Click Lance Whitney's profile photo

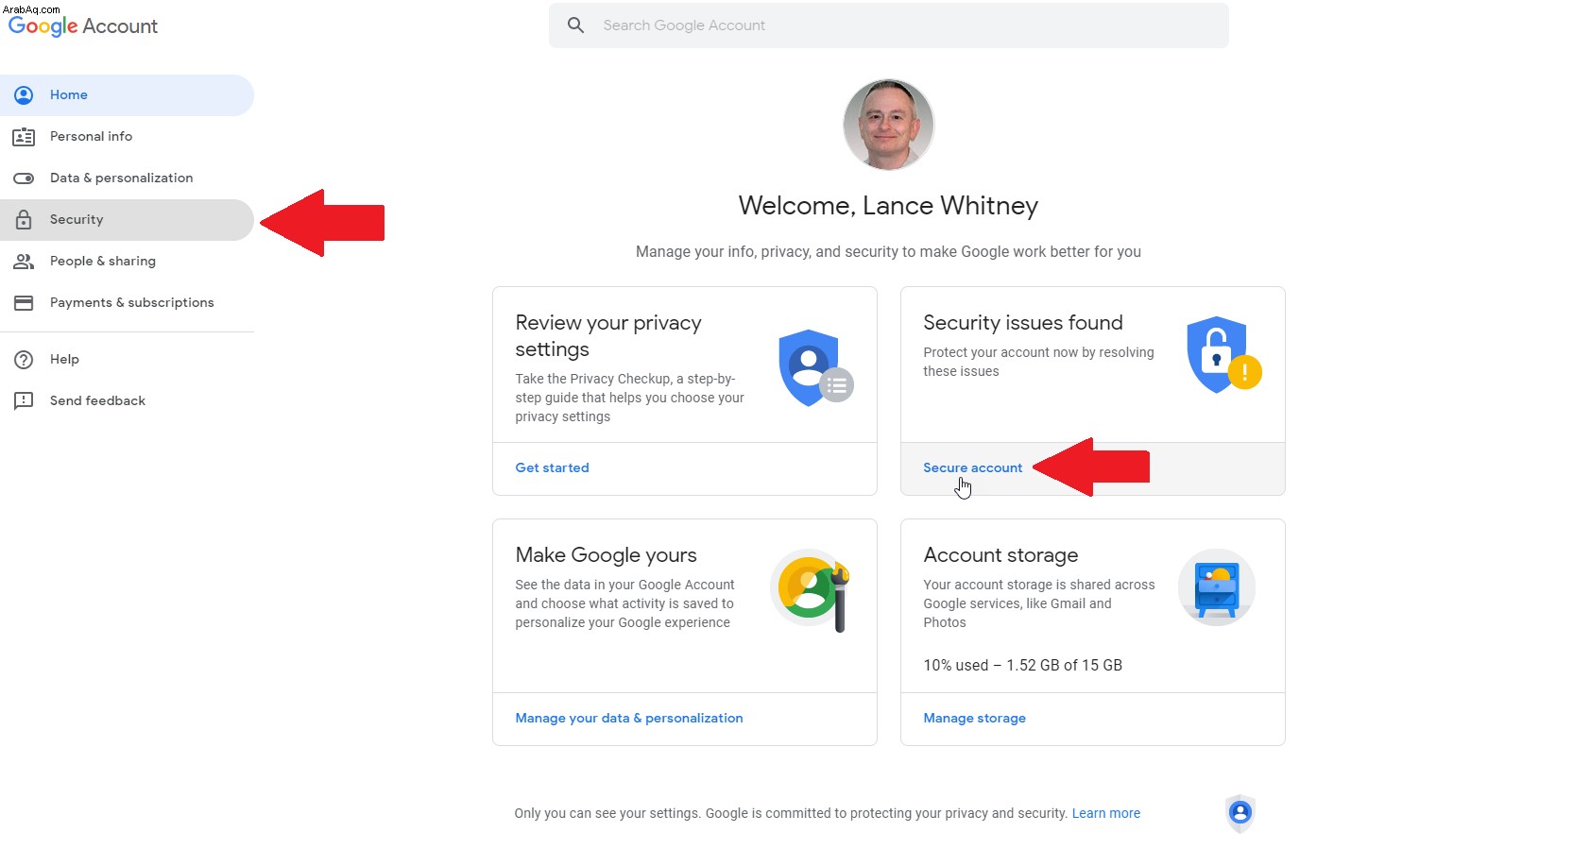(x=888, y=125)
